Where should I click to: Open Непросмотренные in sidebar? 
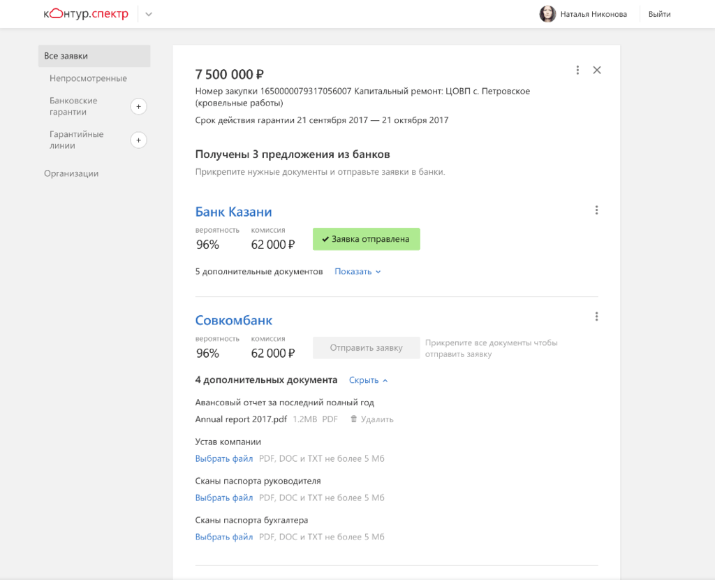(x=89, y=78)
